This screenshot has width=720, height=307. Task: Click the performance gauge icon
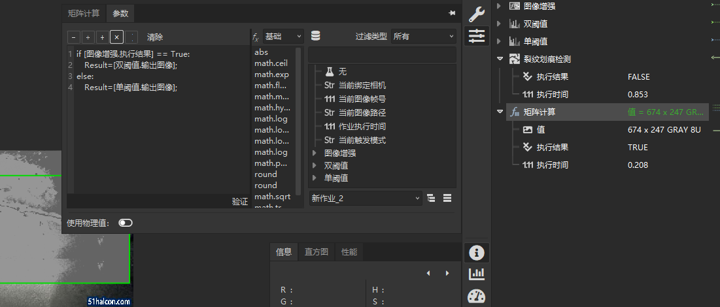pyautogui.click(x=477, y=297)
